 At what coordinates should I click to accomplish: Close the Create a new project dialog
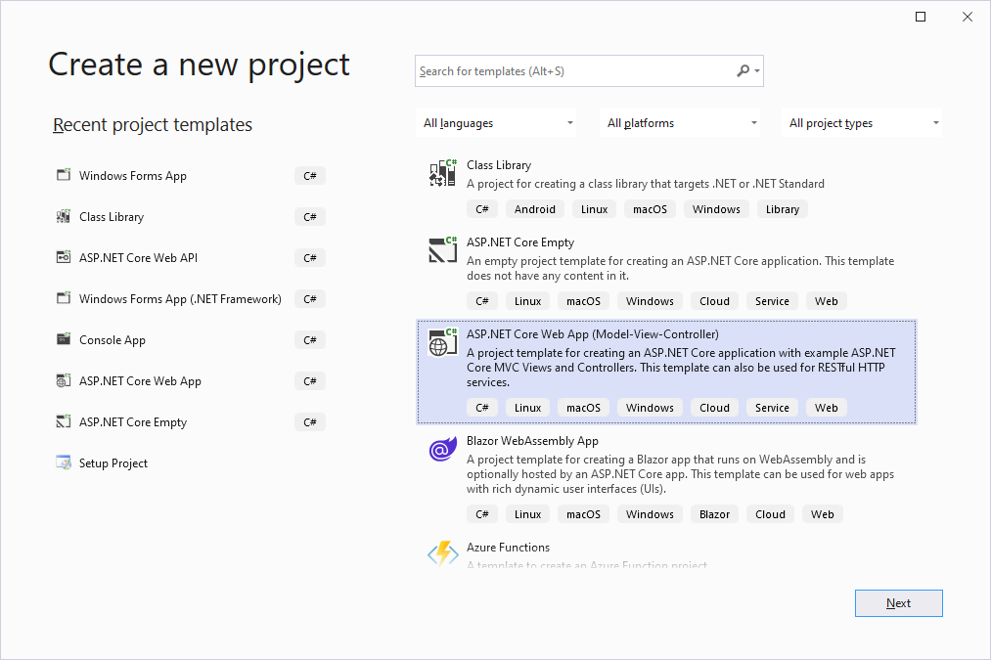tap(967, 17)
